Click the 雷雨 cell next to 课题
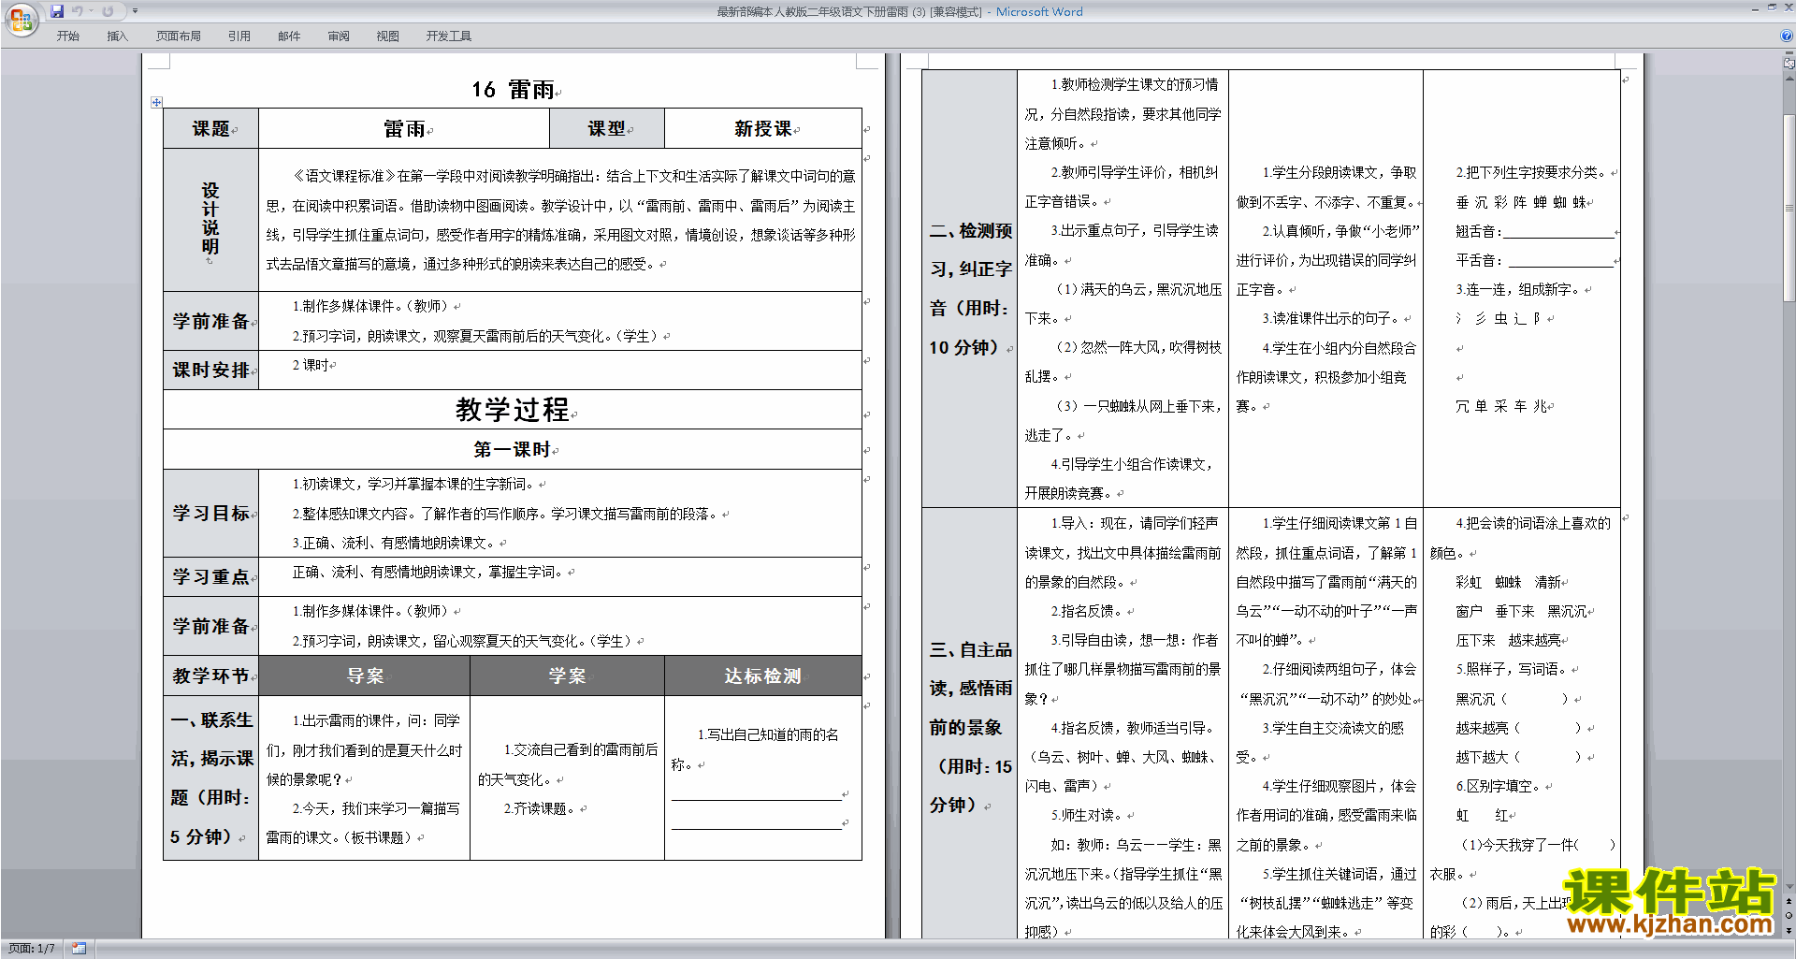Viewport: 1796px width, 959px height. 404,129
